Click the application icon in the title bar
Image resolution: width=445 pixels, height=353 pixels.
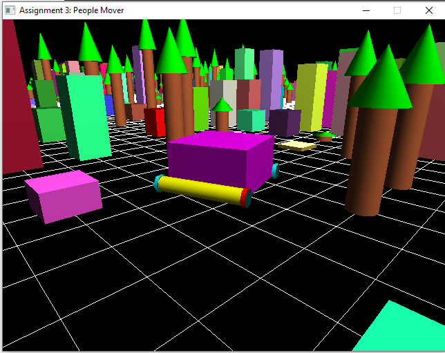pos(10,10)
